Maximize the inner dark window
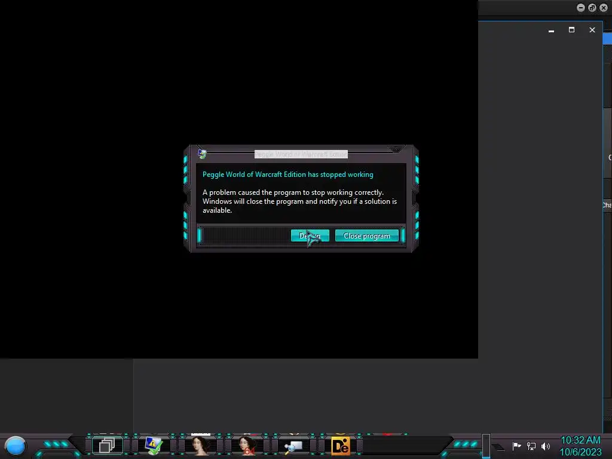The width and height of the screenshot is (612, 459). [x=571, y=30]
